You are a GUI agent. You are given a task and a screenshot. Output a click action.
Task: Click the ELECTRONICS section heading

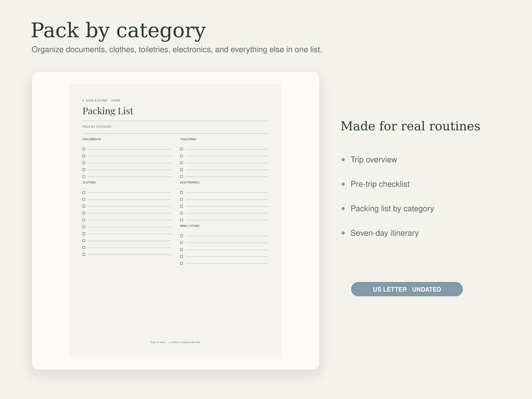click(x=190, y=183)
